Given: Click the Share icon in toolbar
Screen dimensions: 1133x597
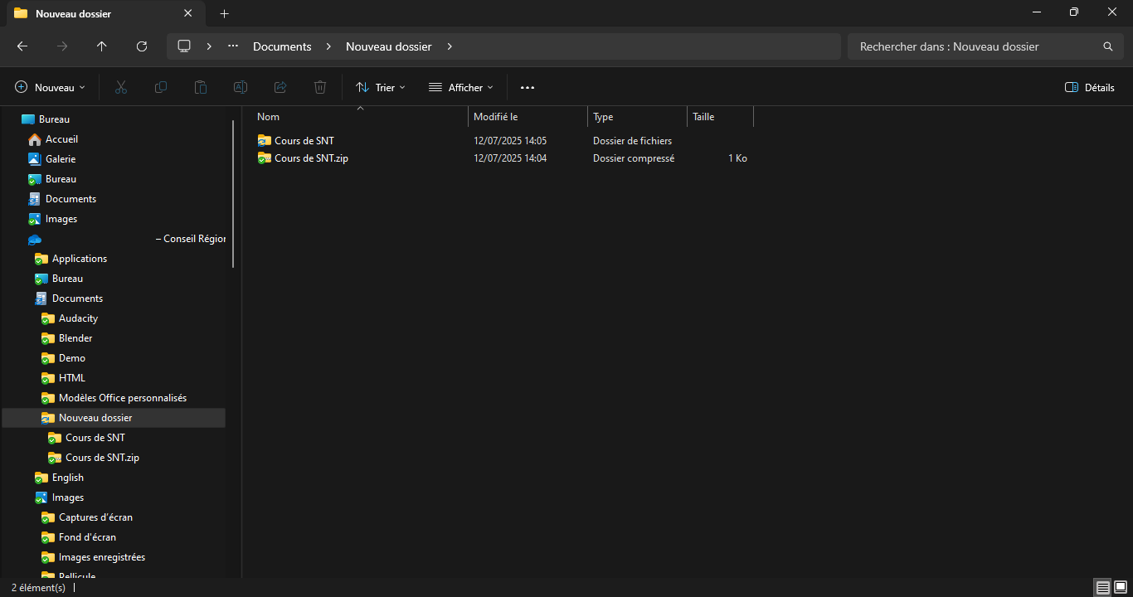Looking at the screenshot, I should coord(280,87).
